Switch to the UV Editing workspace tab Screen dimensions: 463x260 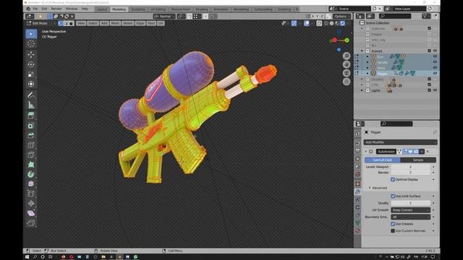pyautogui.click(x=158, y=9)
